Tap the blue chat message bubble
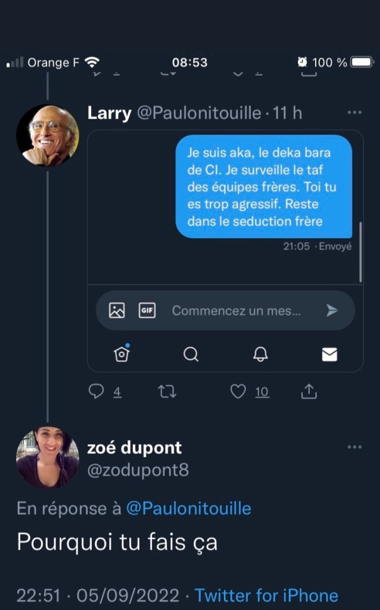Viewport: 380px width, 610px height. [264, 187]
